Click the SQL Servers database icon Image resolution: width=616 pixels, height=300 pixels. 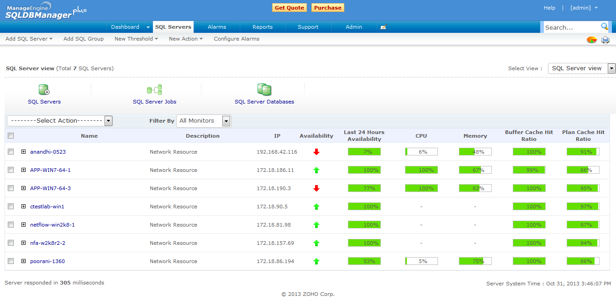tap(44, 90)
